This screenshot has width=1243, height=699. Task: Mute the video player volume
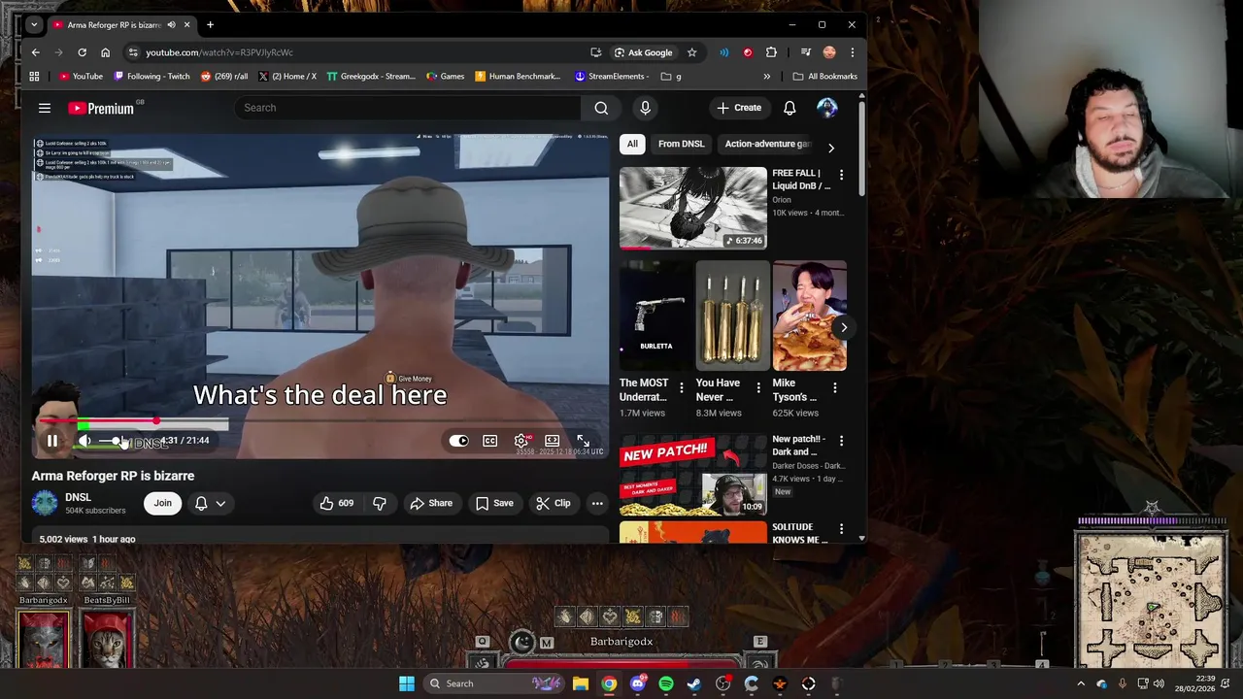[x=84, y=441]
